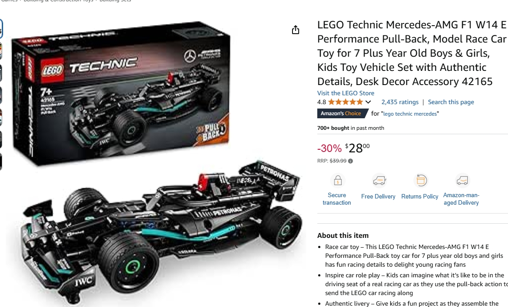The width and height of the screenshot is (508, 307).
Task: Open the 2,435 ratings link
Action: click(400, 102)
